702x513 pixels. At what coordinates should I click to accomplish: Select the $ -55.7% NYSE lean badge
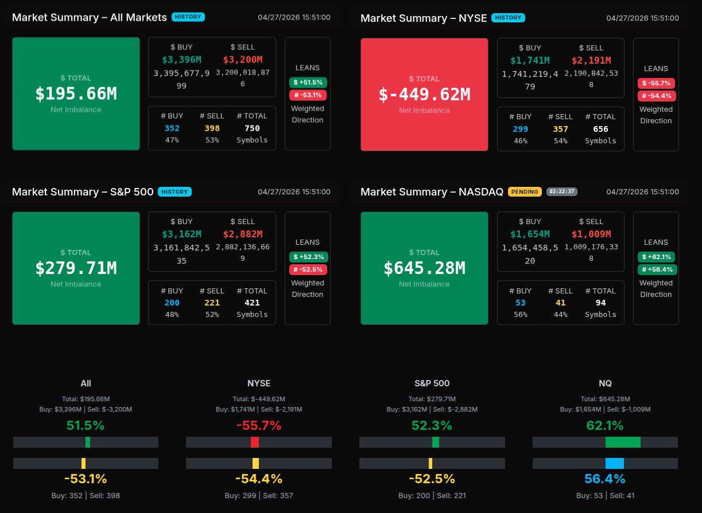pyautogui.click(x=656, y=83)
